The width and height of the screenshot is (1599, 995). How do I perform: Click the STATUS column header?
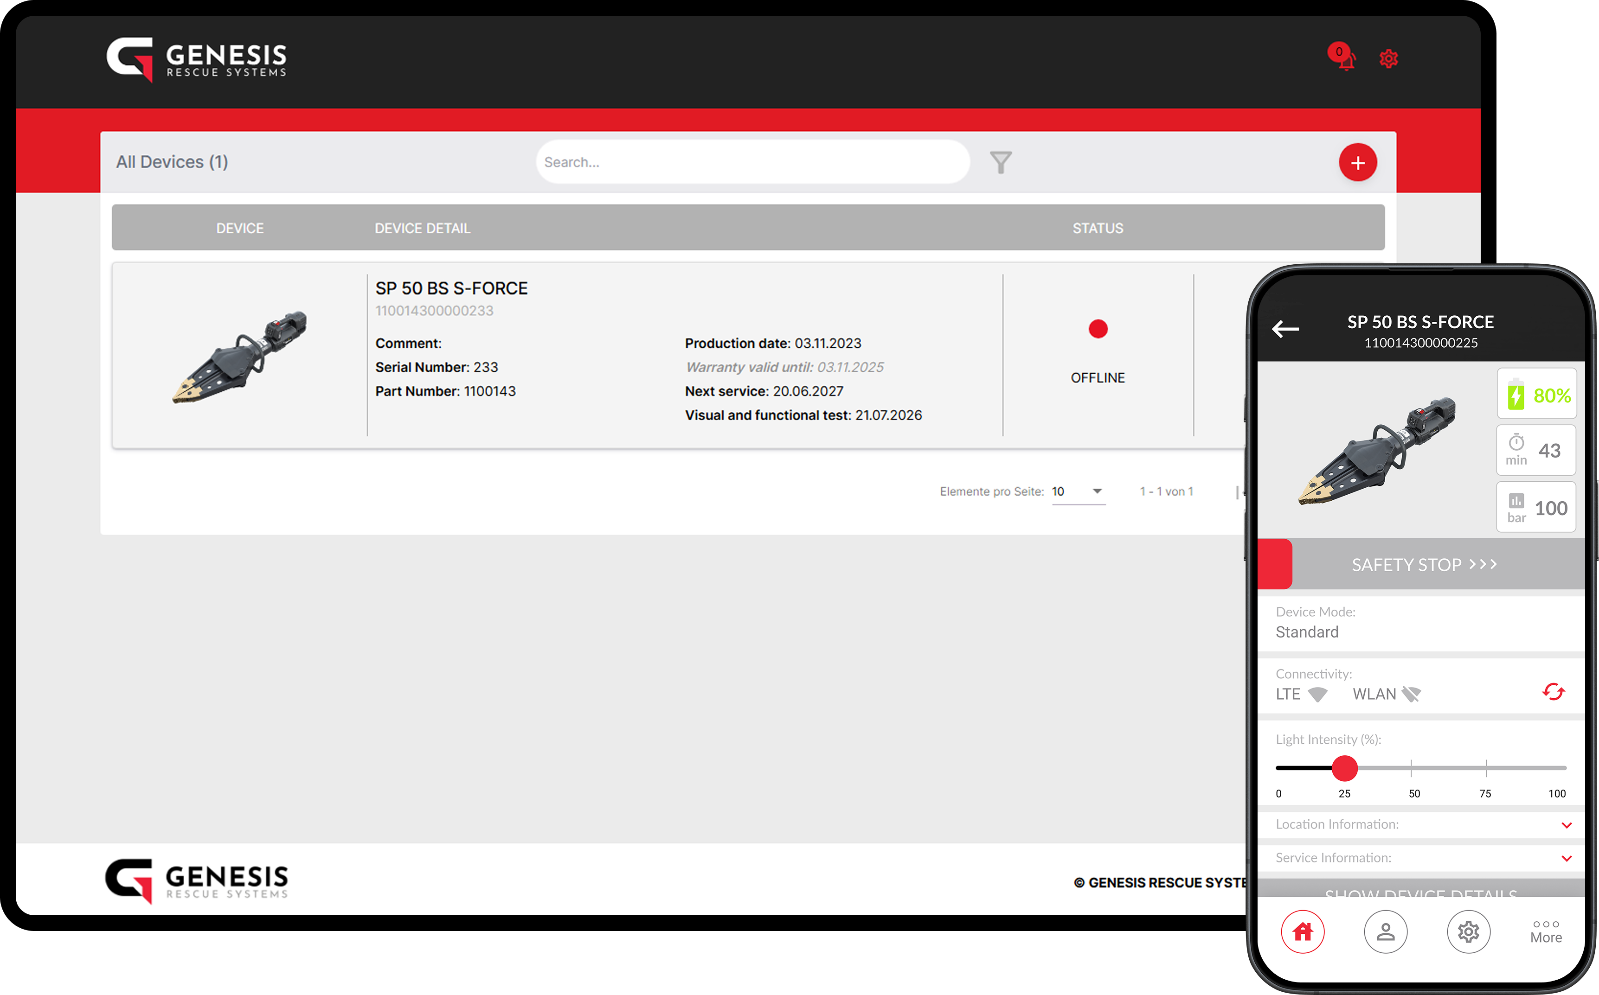tap(1098, 229)
